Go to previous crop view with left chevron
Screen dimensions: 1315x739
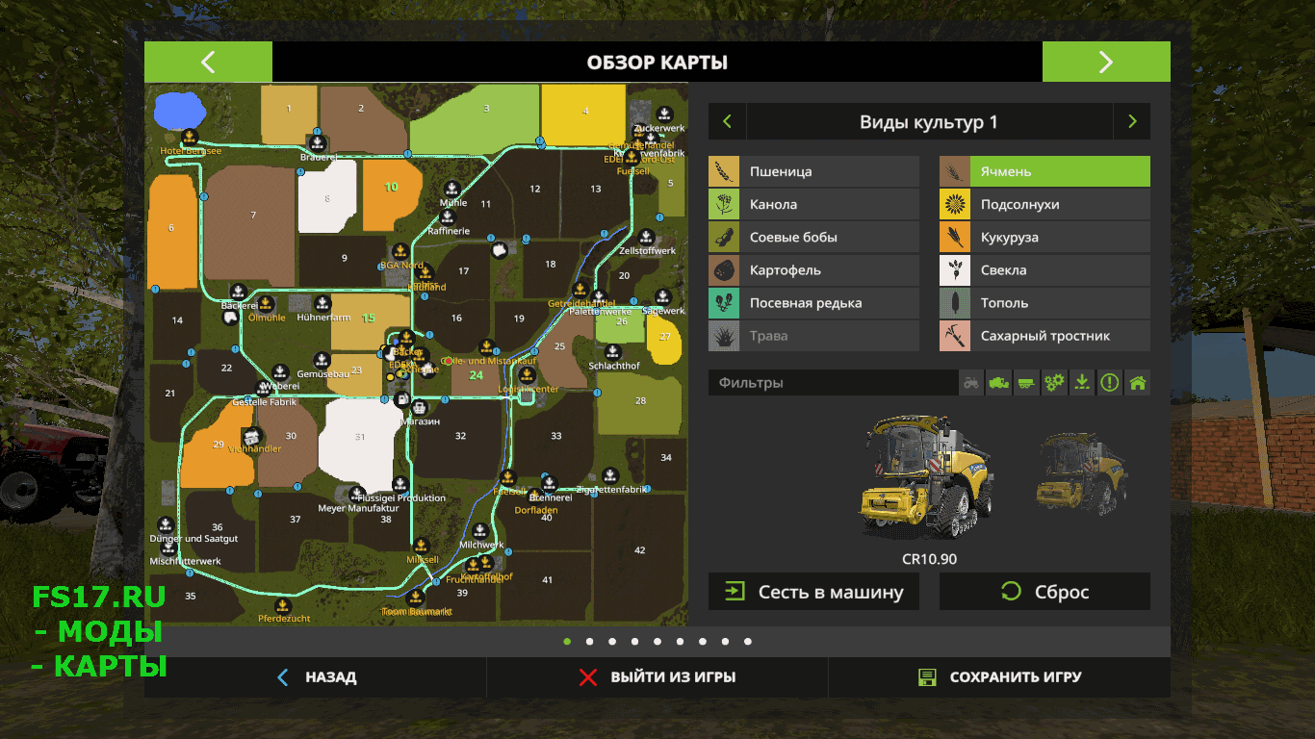tap(727, 122)
